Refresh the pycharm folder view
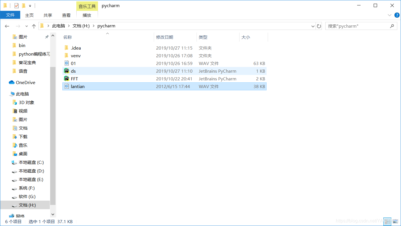 (319, 26)
